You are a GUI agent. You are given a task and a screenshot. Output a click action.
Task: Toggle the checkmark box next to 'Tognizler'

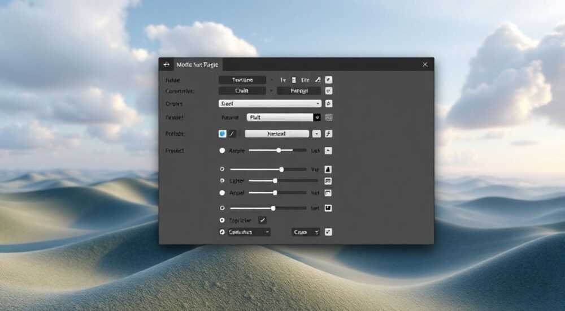tap(262, 220)
